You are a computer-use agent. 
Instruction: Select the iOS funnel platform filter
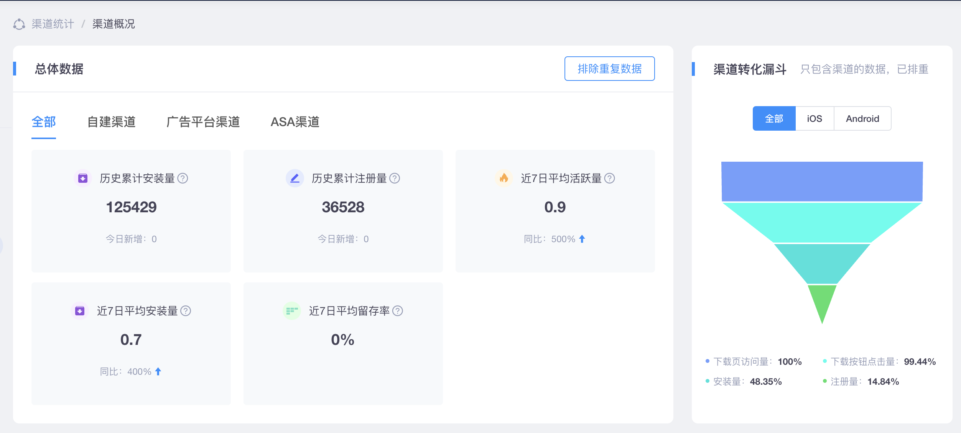pyautogui.click(x=815, y=118)
